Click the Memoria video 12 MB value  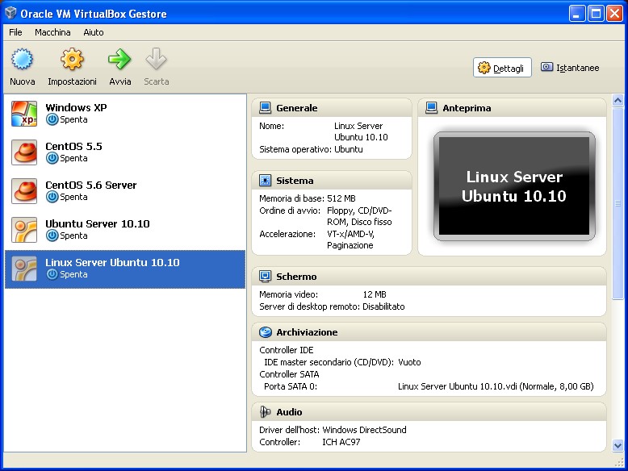[x=375, y=294]
